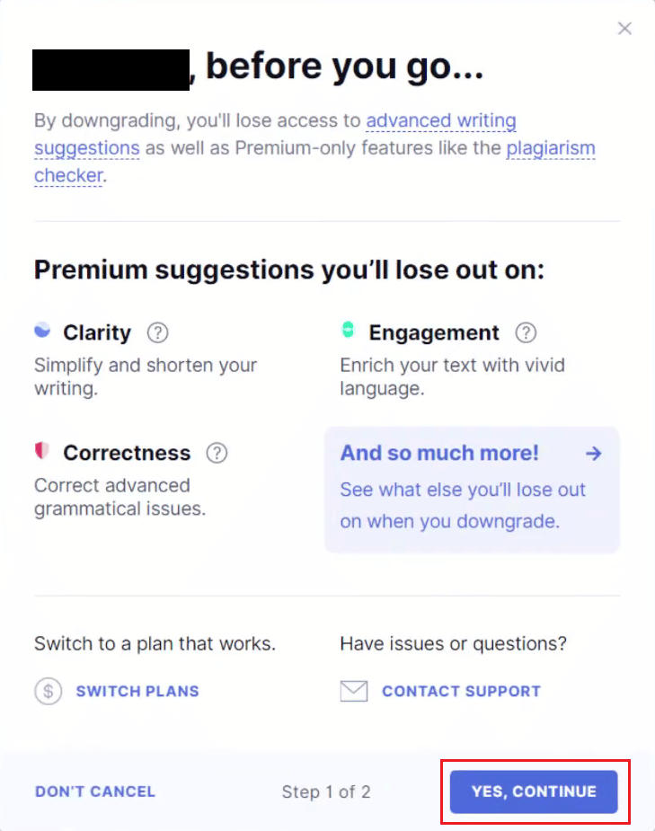The width and height of the screenshot is (655, 831).
Task: Click the question mark next to Engagement
Action: pos(527,332)
